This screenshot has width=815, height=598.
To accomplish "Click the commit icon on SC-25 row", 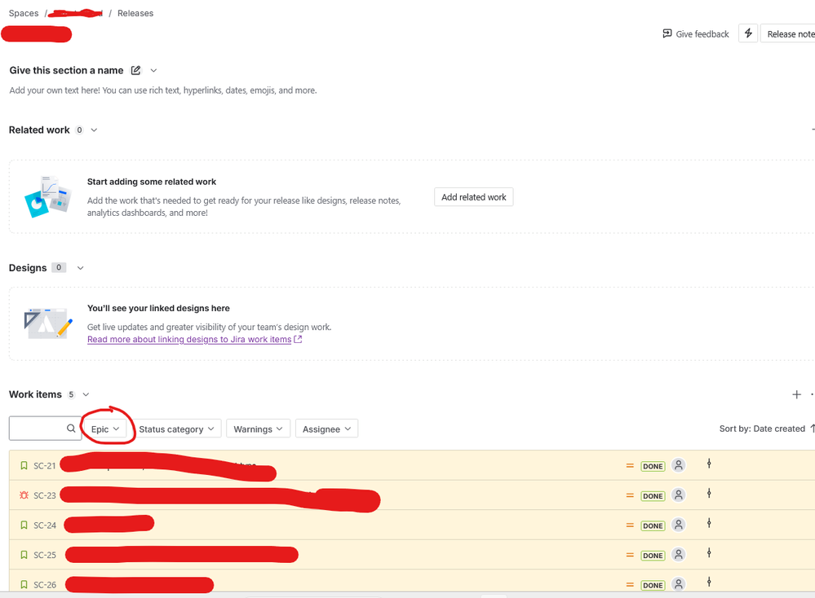I will (x=709, y=553).
